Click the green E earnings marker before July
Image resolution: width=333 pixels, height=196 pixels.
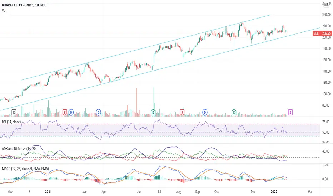(153, 112)
